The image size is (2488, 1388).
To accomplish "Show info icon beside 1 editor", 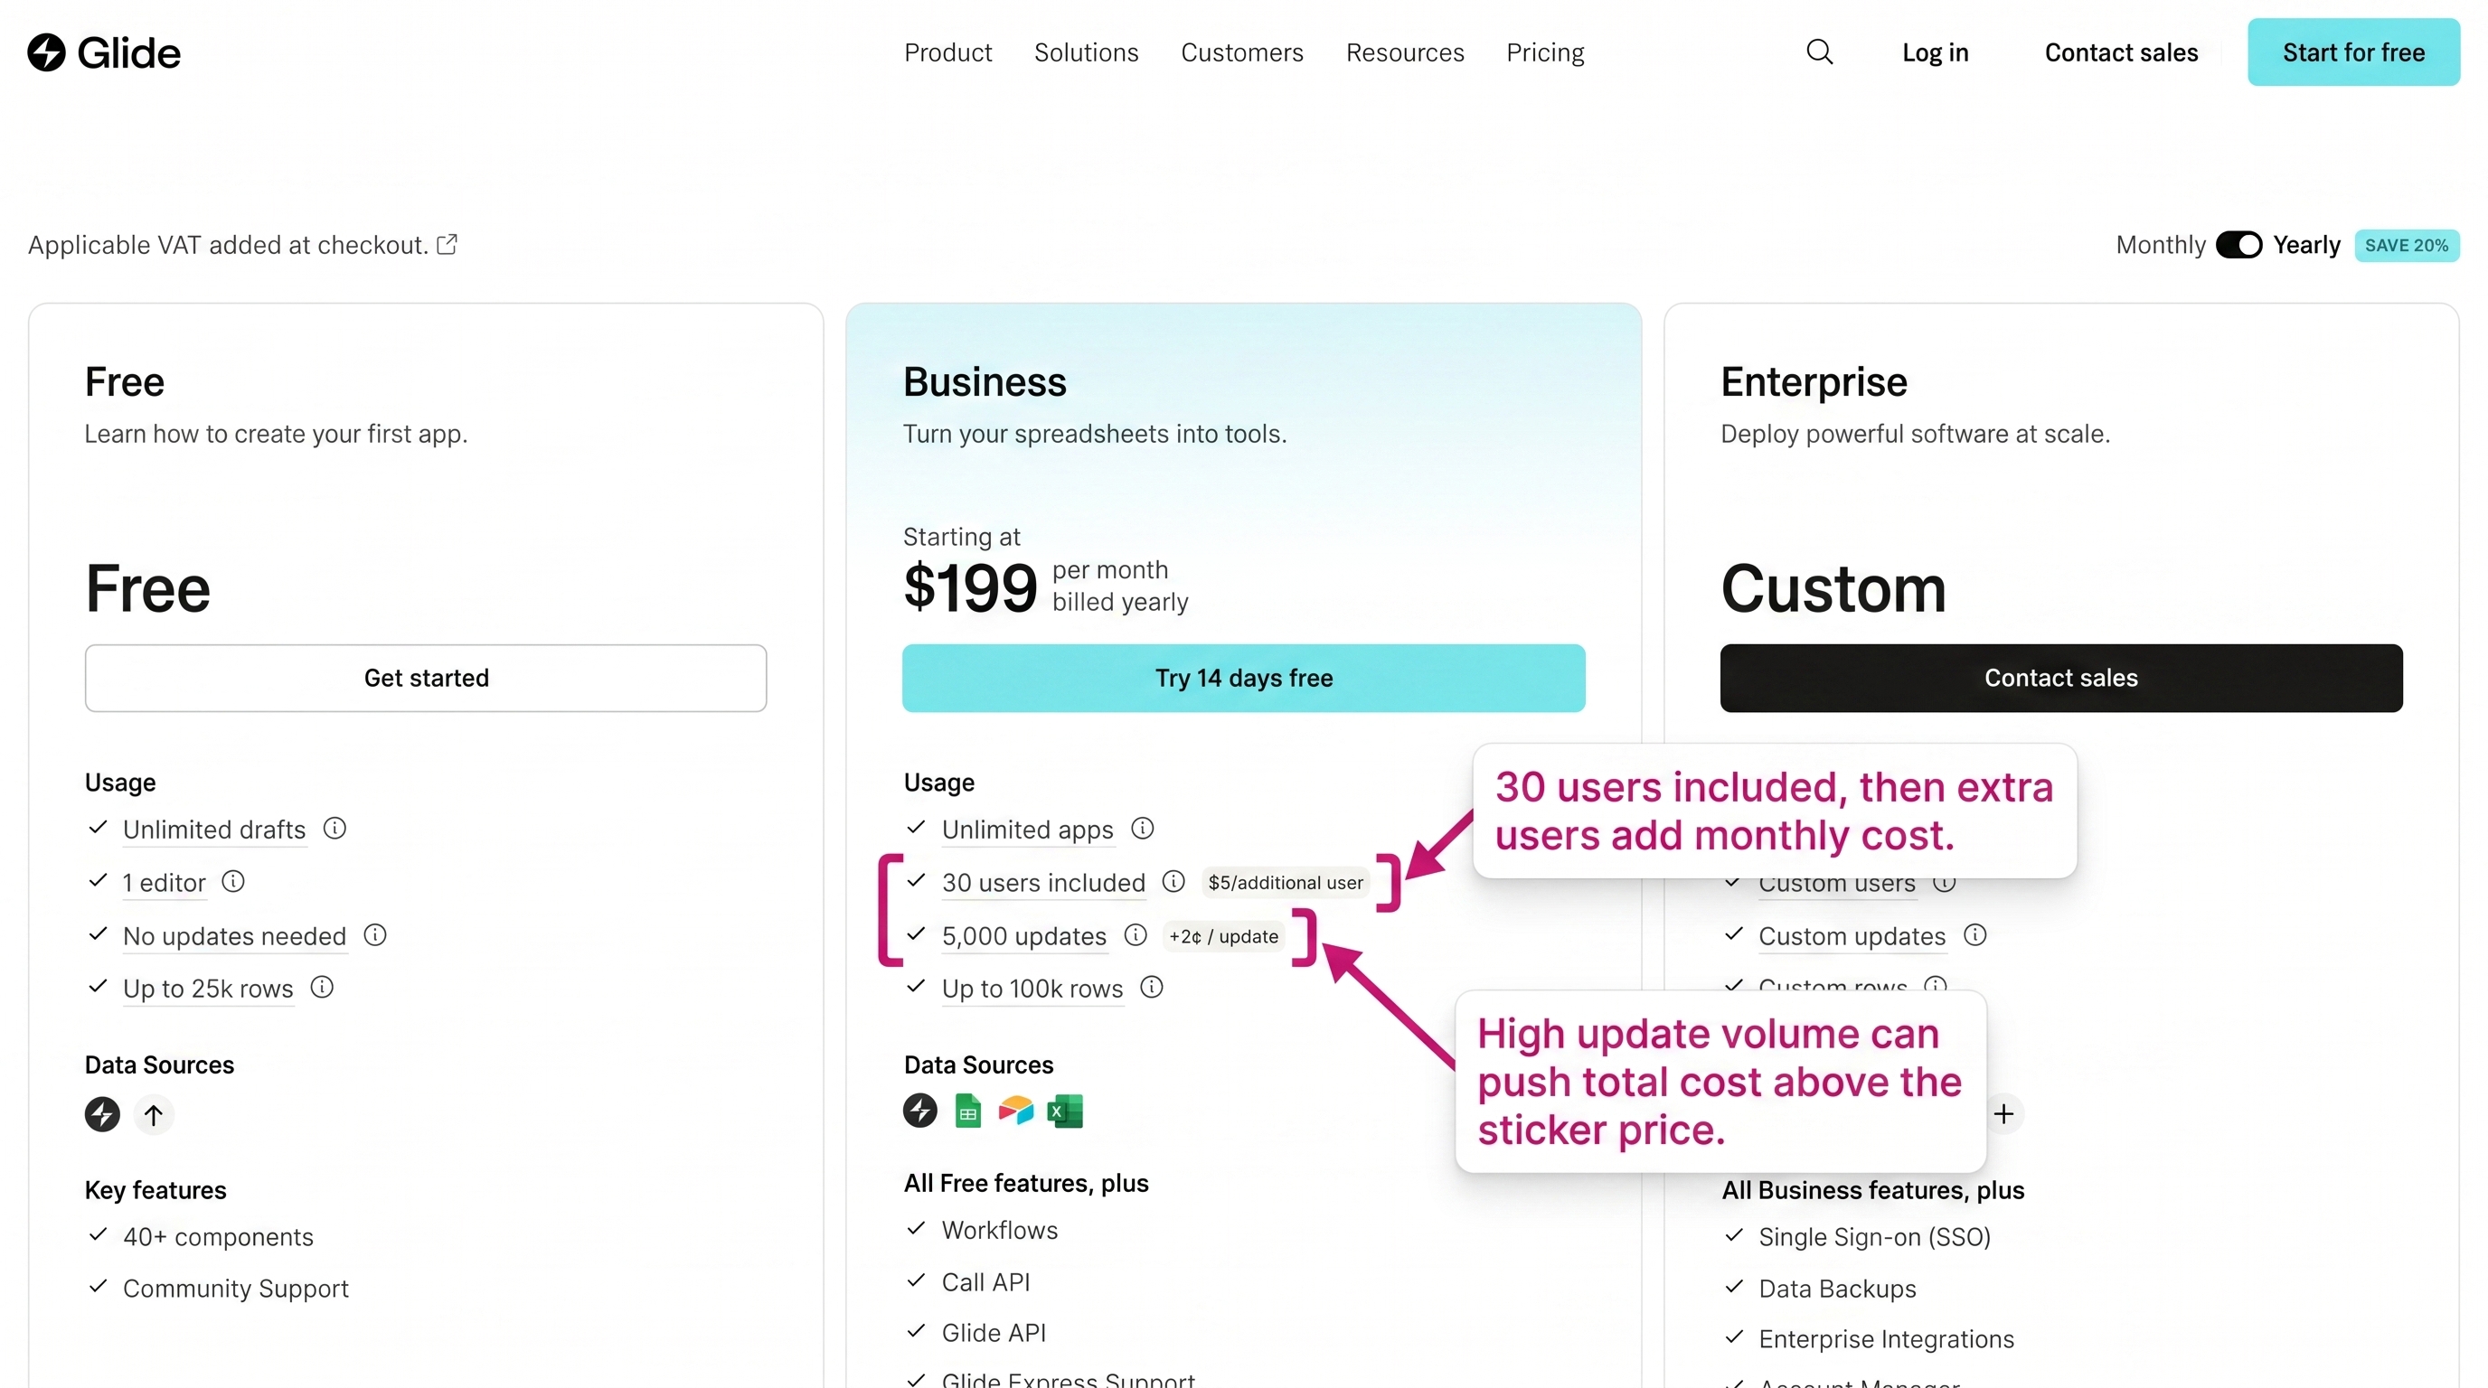I will point(232,881).
